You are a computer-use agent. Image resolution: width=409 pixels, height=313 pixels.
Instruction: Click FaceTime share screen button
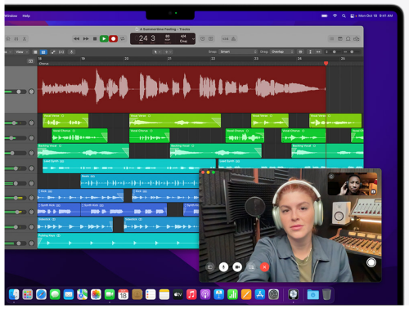(x=251, y=267)
